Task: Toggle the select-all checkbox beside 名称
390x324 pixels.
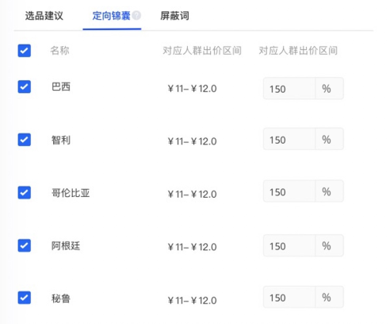Action: pos(25,51)
